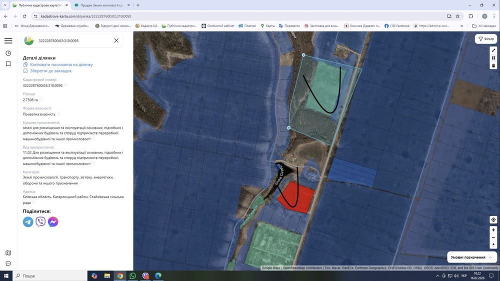Open Карты bookmark

click(267, 26)
